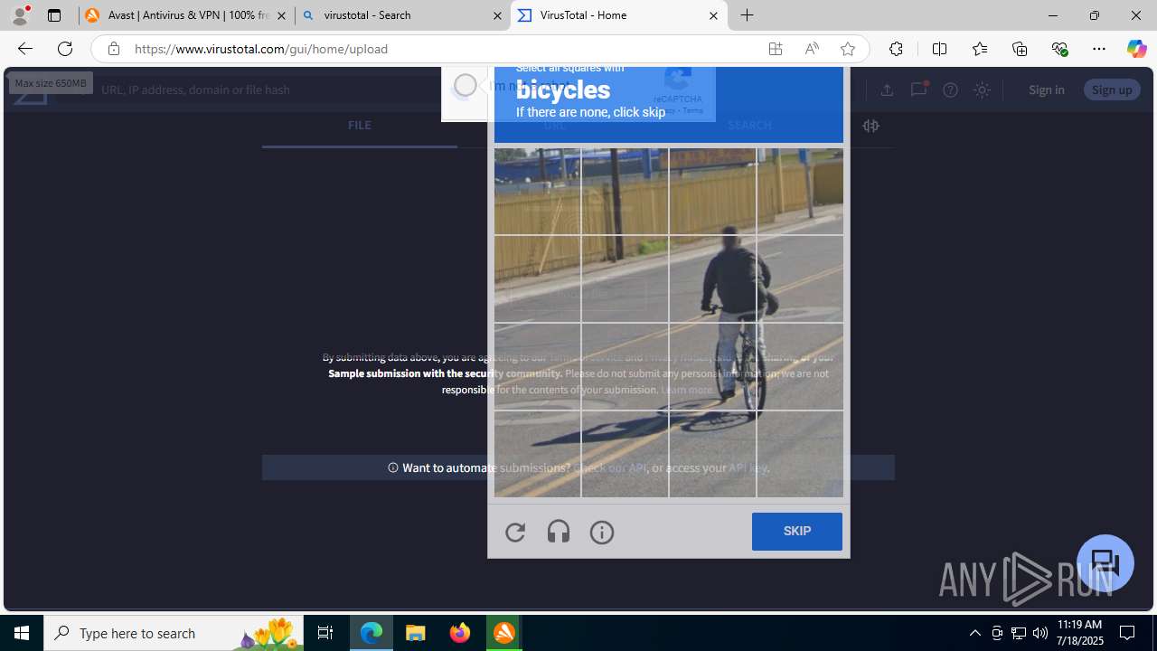Close the Avast Antivirus tab
1157x651 pixels.
click(281, 15)
